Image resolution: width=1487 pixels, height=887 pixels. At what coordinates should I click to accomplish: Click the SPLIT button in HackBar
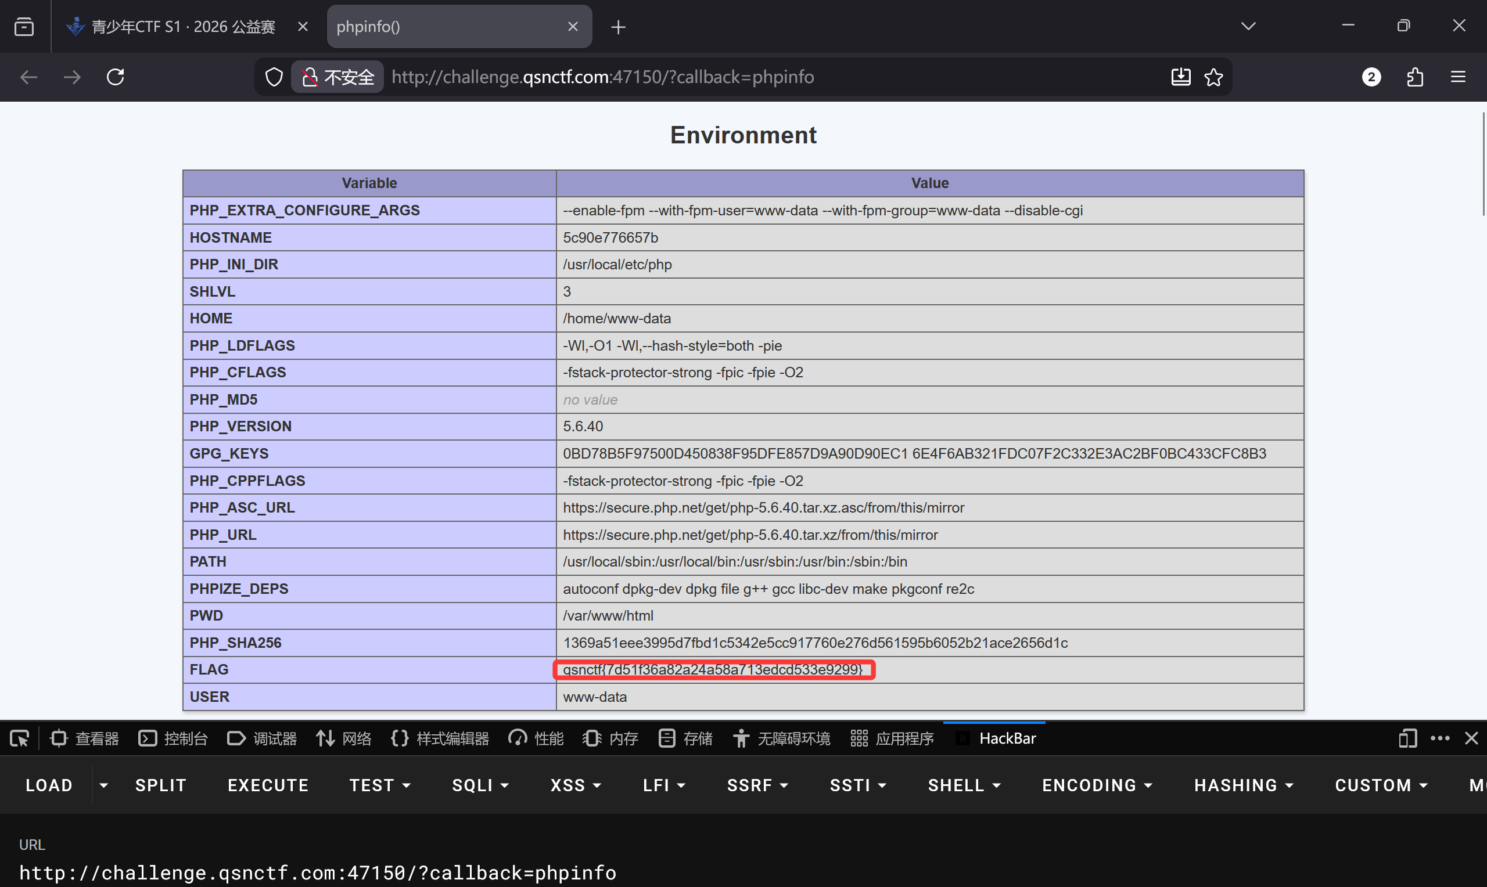click(x=161, y=785)
